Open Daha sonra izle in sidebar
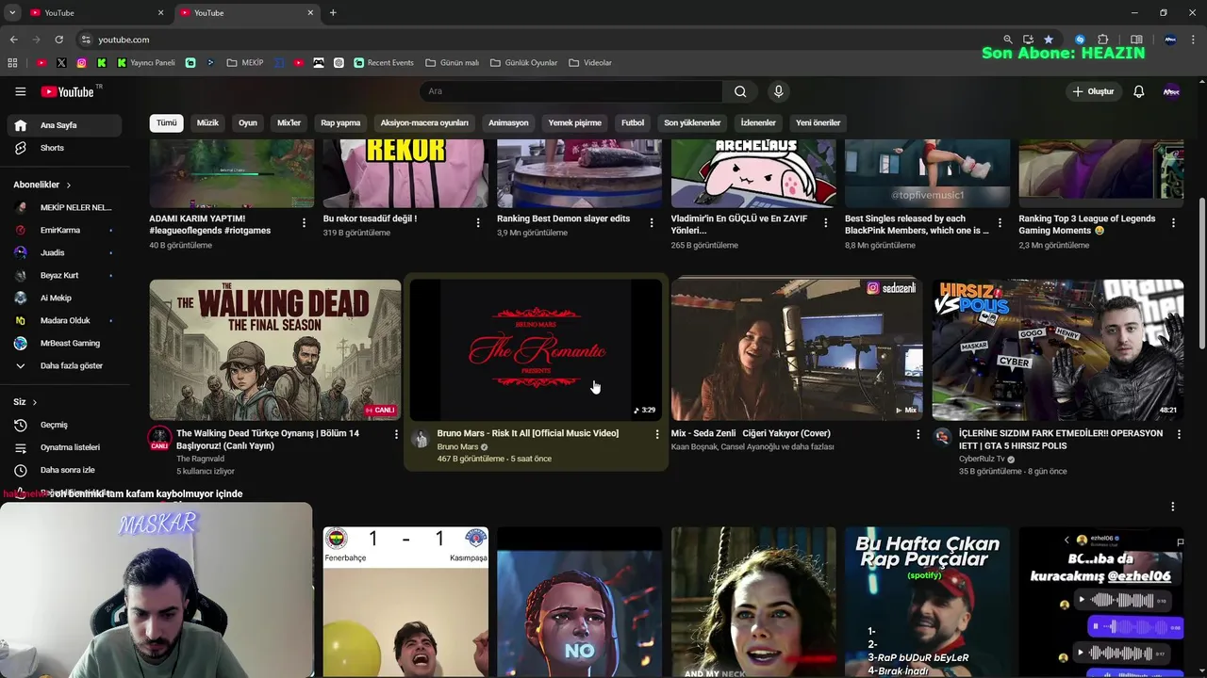This screenshot has width=1207, height=678. (x=62, y=470)
